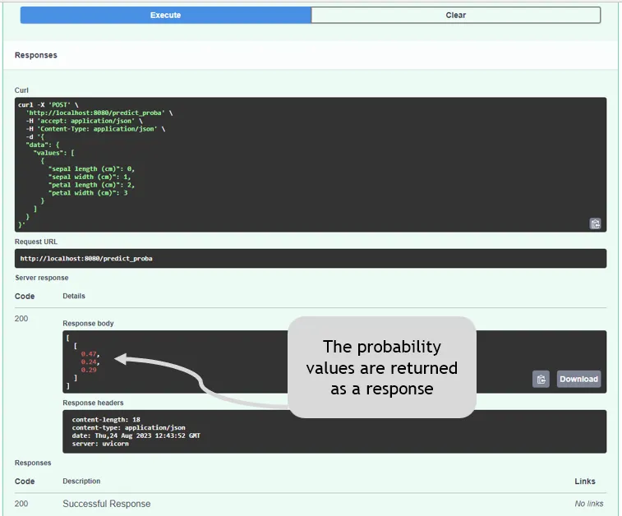Click the Curl label
Viewport: 622px width, 516px height.
coord(21,90)
